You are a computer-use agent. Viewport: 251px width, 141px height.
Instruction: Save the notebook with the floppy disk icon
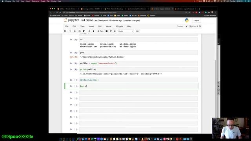coord(65,31)
